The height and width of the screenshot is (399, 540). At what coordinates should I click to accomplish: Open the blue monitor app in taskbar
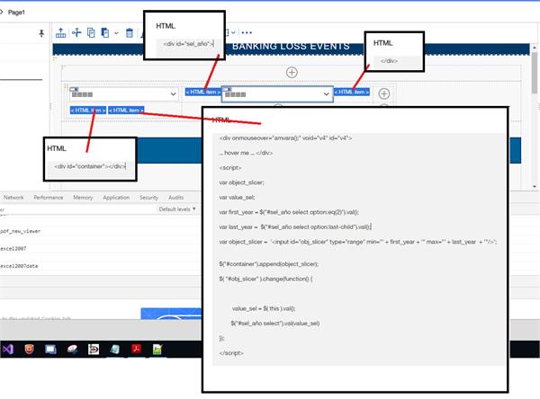pos(50,350)
